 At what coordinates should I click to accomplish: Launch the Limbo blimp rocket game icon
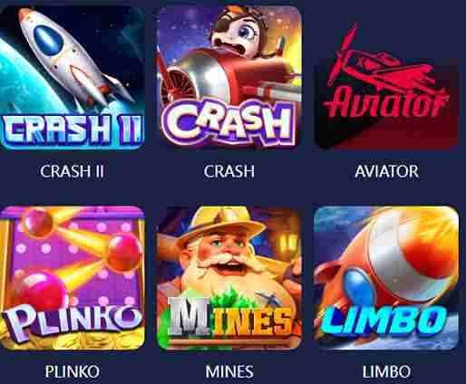[386, 278]
